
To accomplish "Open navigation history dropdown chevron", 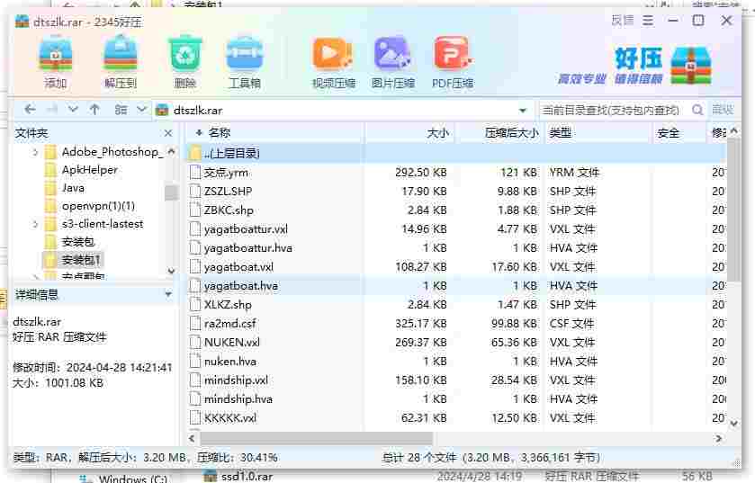I will [73, 110].
